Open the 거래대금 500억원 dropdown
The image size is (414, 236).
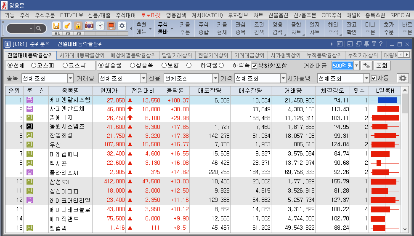(x=356, y=66)
